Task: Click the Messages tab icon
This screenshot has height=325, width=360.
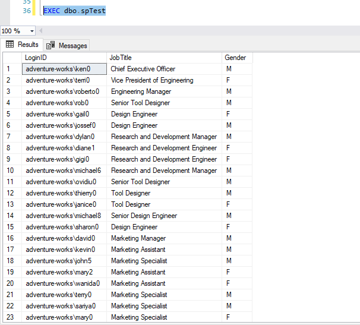Action: tap(50, 45)
